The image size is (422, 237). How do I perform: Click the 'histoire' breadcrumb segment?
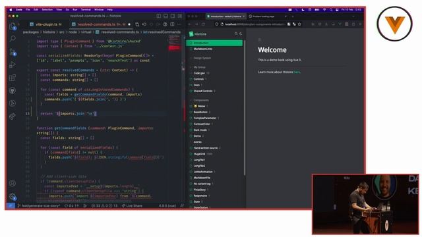click(49, 32)
